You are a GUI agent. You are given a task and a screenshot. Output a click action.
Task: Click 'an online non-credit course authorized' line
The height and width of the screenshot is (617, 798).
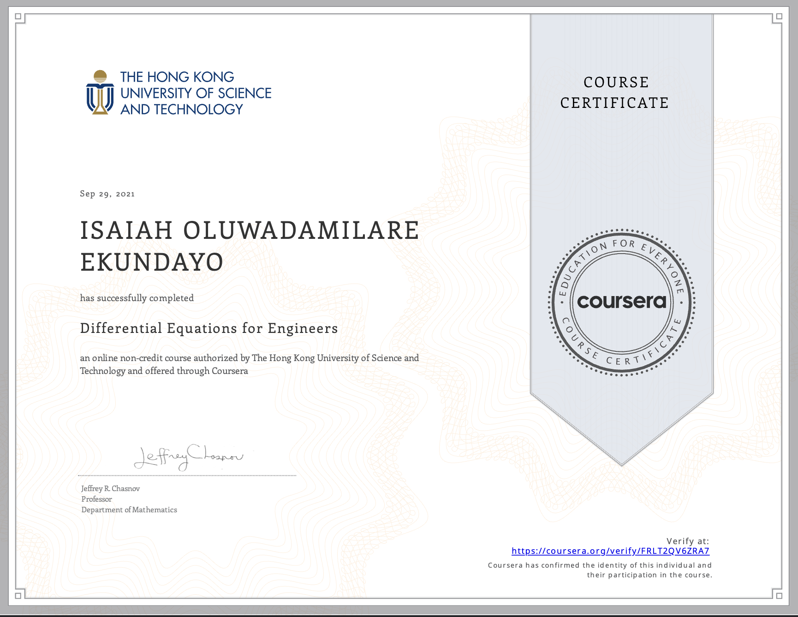pyautogui.click(x=250, y=358)
